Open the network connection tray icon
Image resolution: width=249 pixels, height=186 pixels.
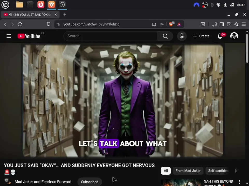coord(225,5)
